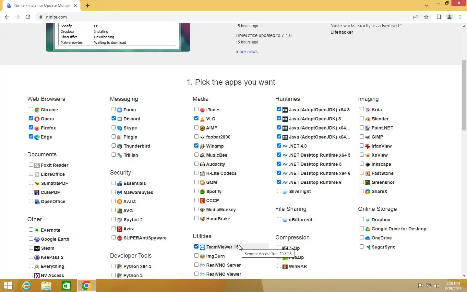This screenshot has width=467, height=292.
Task: Uncheck the TeamViewer 15 checkbox
Action: pyautogui.click(x=196, y=247)
